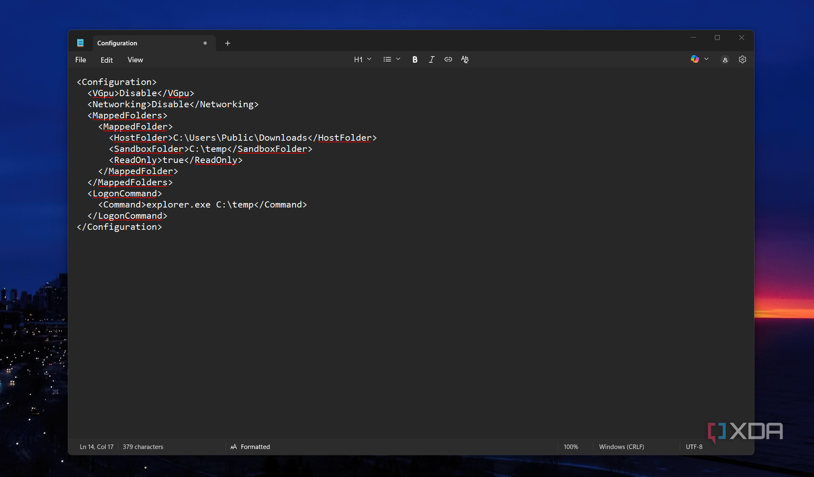Change encoding via the UTF-8 indicator

coord(695,446)
